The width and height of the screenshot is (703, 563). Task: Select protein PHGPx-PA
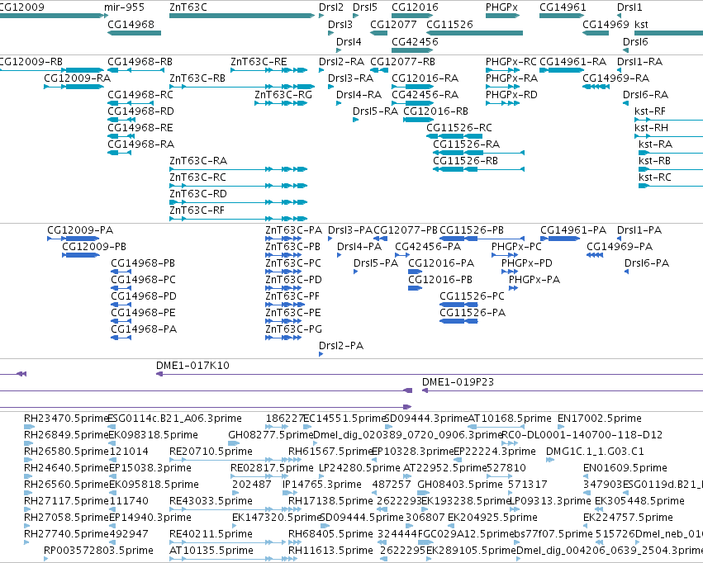[513, 288]
